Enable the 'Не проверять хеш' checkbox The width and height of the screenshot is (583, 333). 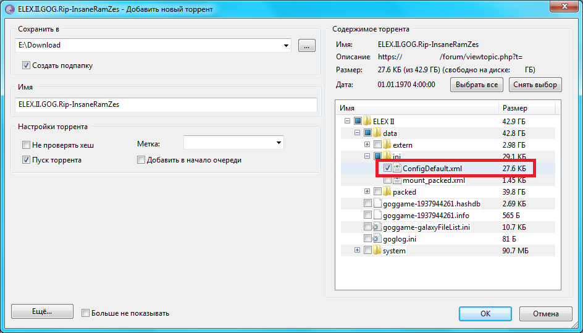(26, 145)
